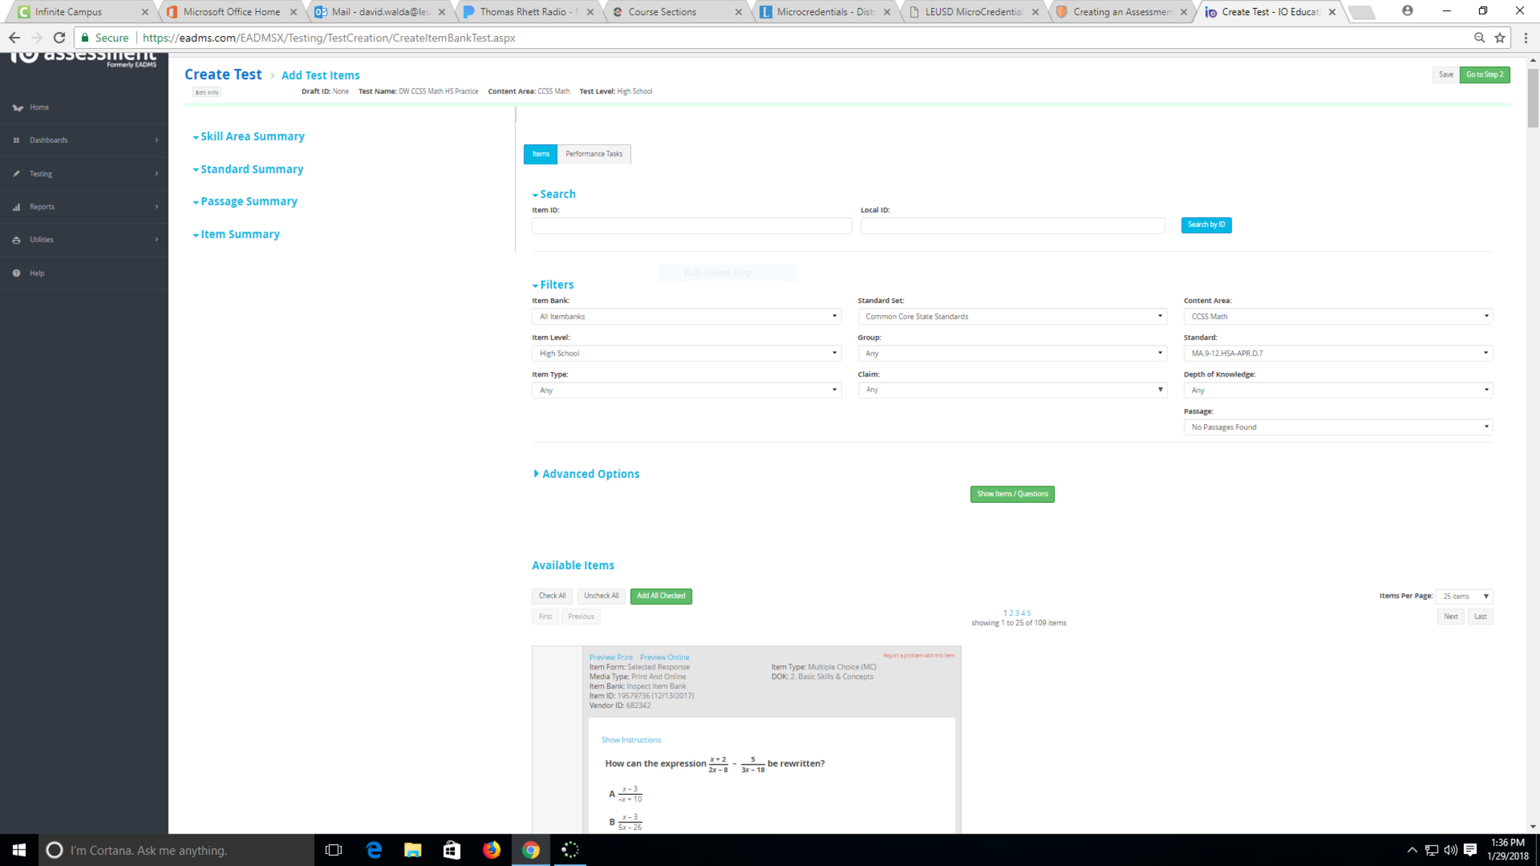Open the Help question mark icon
This screenshot has height=866, width=1540.
click(17, 274)
